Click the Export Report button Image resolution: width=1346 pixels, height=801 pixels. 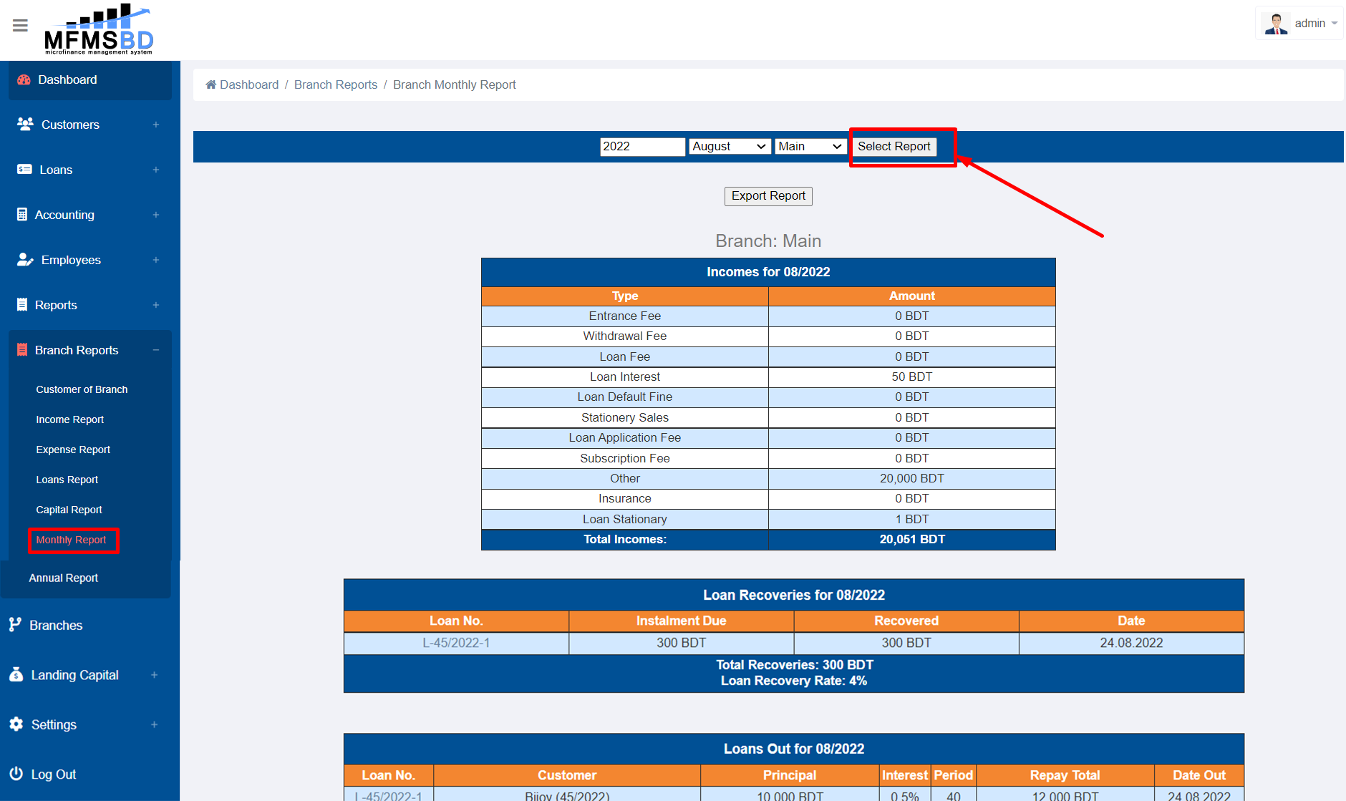(768, 196)
